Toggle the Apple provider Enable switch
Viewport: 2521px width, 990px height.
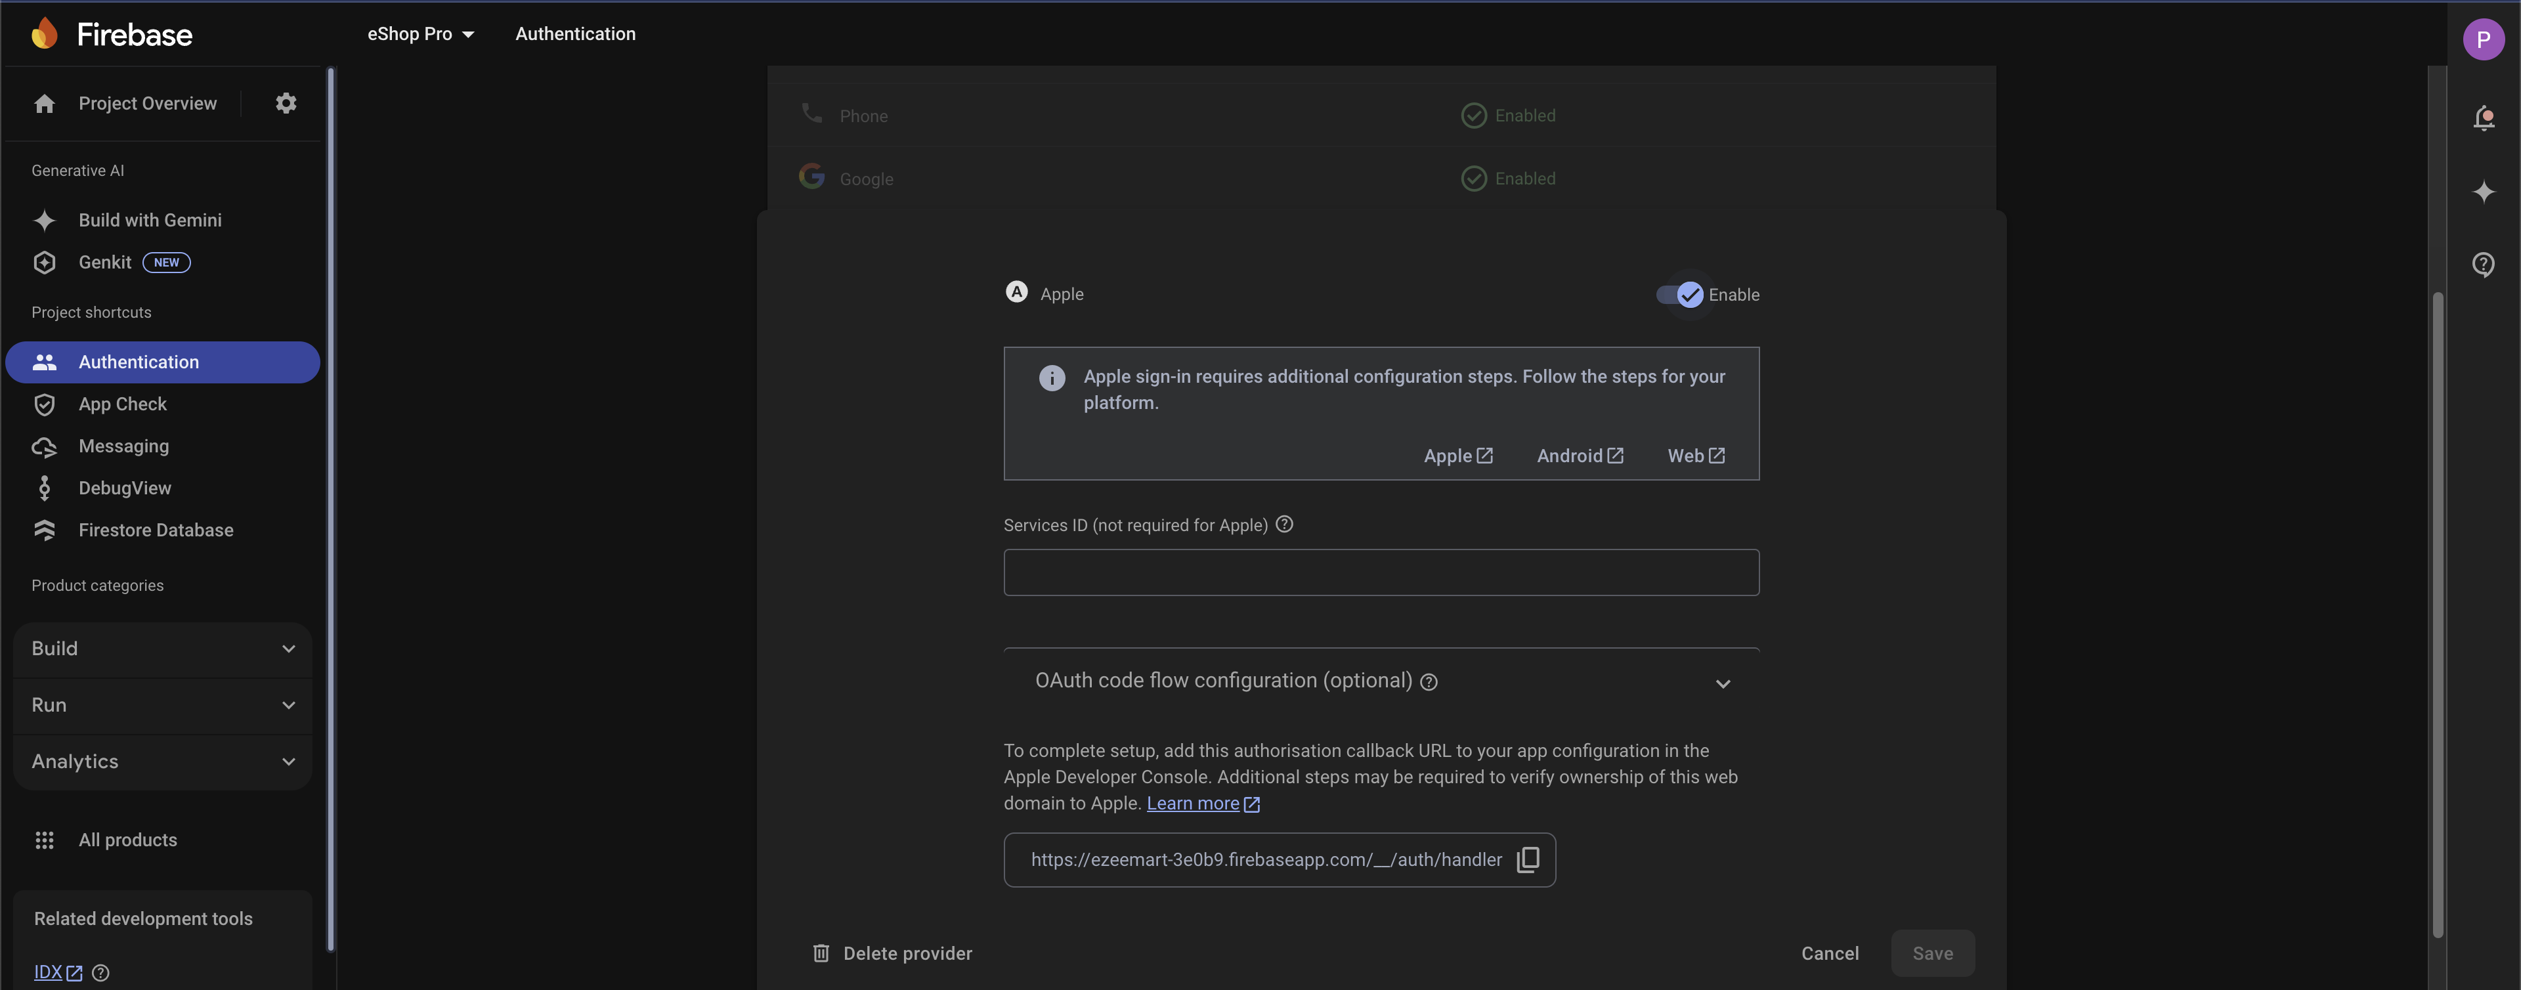[x=1679, y=295]
